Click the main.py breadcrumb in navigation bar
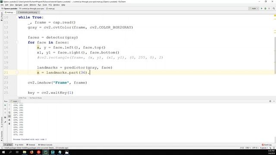 pos(50,9)
